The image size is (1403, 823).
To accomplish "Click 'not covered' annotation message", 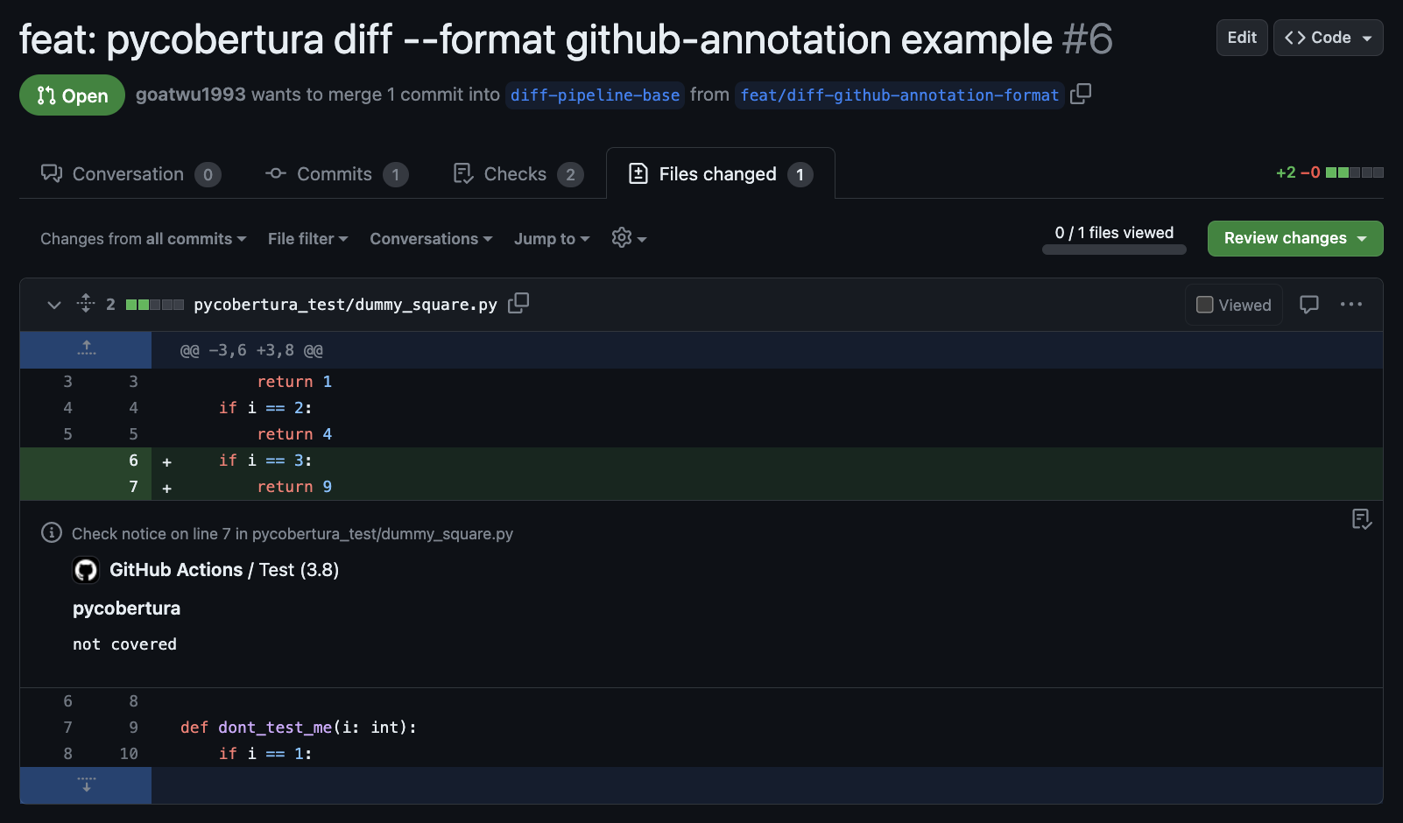I will pyautogui.click(x=124, y=644).
